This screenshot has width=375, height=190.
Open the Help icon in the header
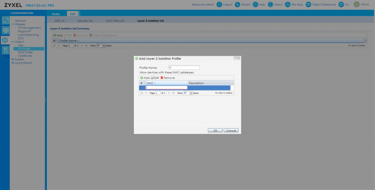click(255, 5)
